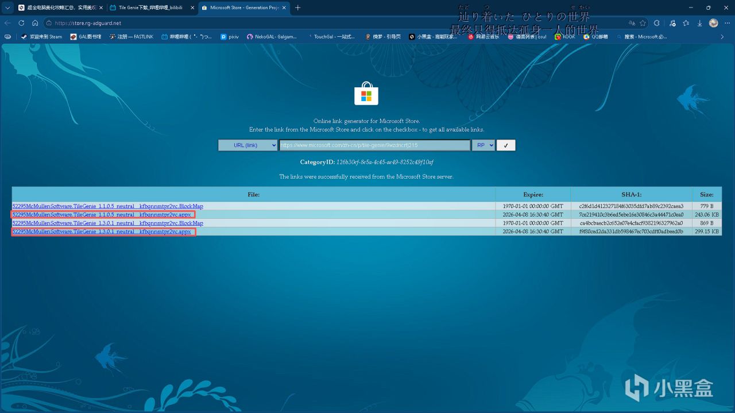
Task: Open the 哔哩哔哩 bookmark
Action: [x=187, y=36]
